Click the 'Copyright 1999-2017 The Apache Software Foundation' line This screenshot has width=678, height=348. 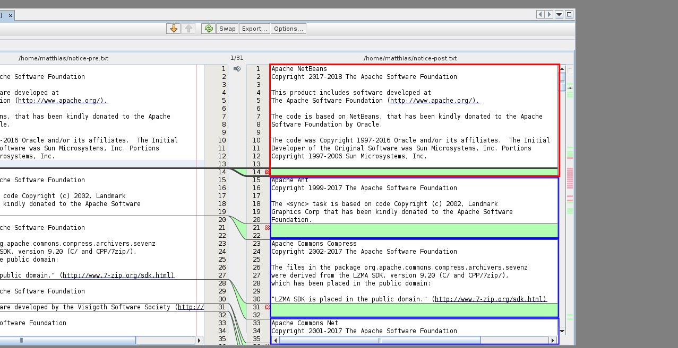[364, 188]
